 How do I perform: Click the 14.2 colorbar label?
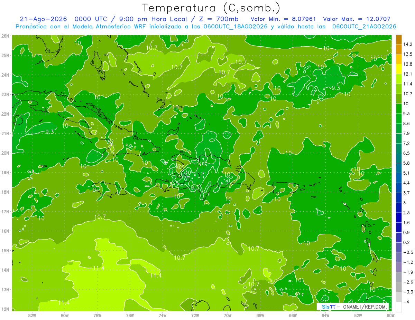pos(408,44)
